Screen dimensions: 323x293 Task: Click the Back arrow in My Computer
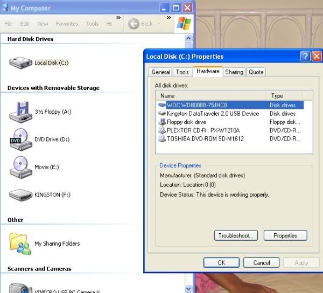(134, 24)
